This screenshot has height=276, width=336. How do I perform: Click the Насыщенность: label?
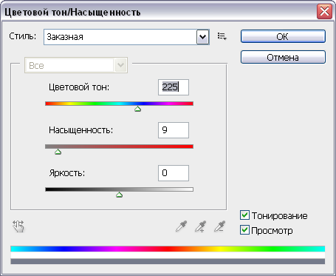coord(80,130)
